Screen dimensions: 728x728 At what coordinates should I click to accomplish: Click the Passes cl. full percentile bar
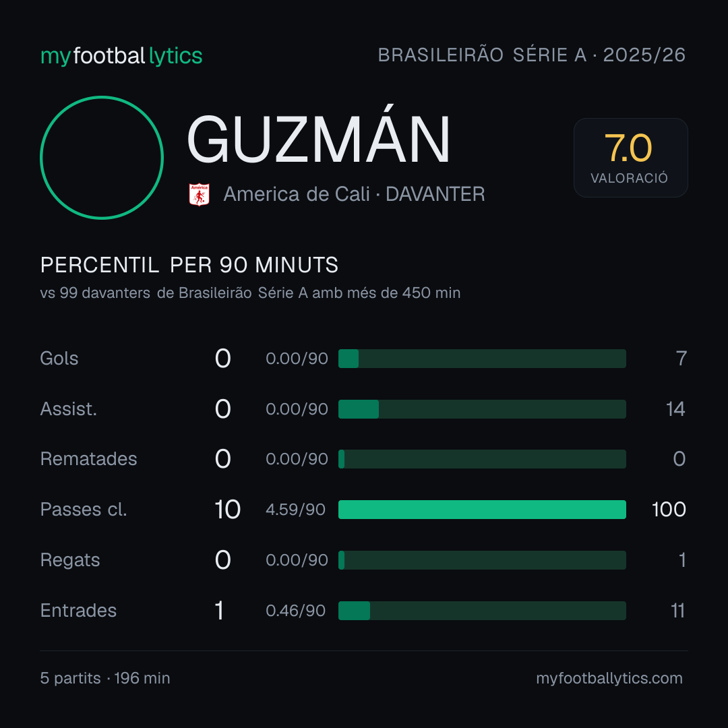482,510
